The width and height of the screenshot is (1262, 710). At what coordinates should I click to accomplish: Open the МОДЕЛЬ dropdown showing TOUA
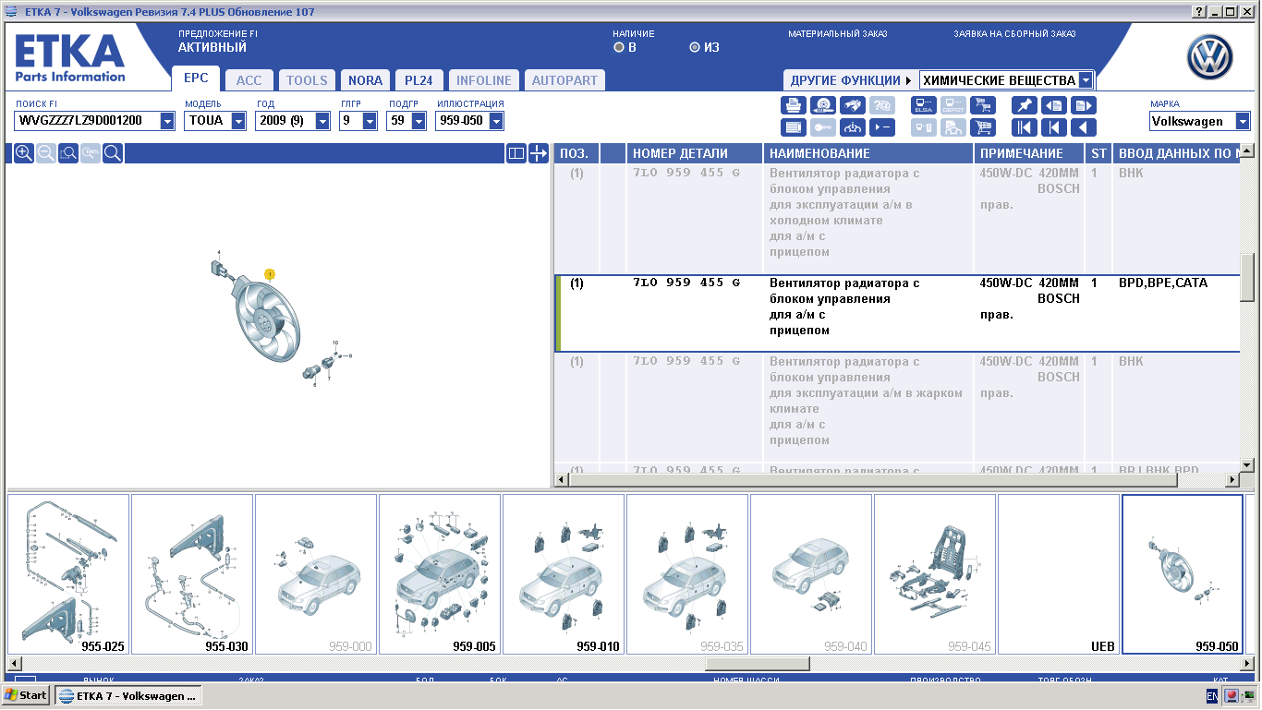[238, 121]
